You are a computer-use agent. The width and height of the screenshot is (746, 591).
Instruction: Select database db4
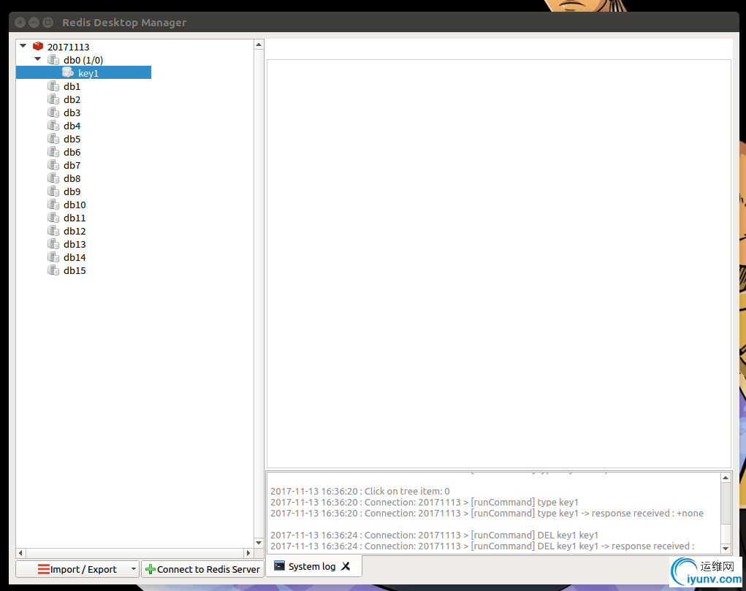pyautogui.click(x=72, y=126)
